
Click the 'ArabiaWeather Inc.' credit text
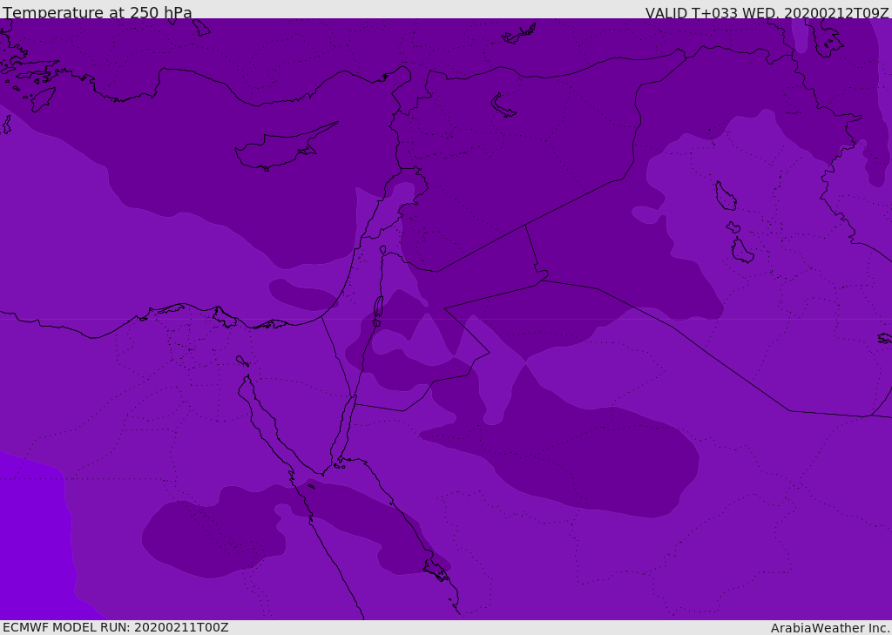click(x=829, y=628)
